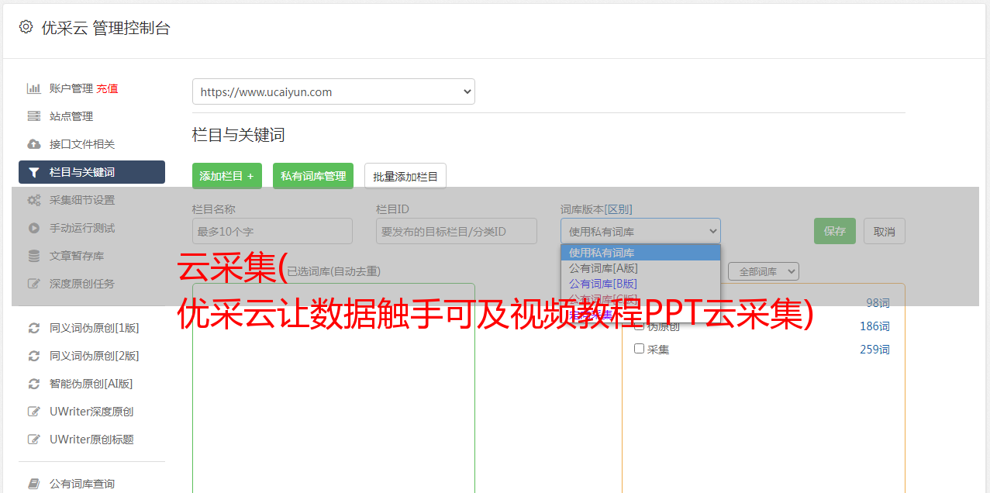Viewport: 990px width, 493px height.
Task: Click the 186词 count
Action: tap(874, 326)
